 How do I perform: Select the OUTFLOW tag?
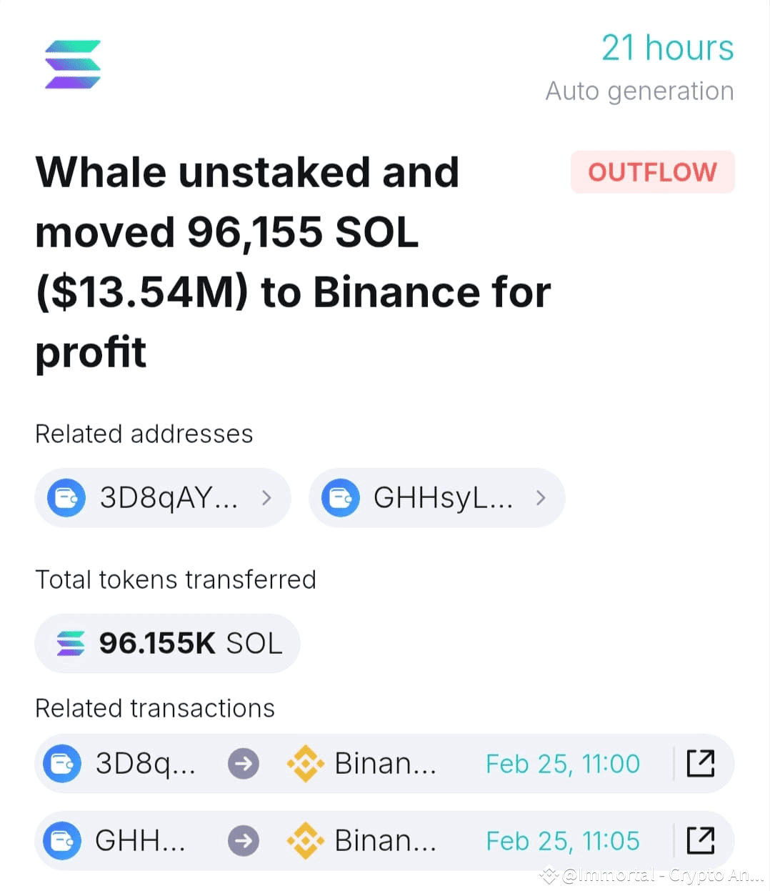coord(652,172)
